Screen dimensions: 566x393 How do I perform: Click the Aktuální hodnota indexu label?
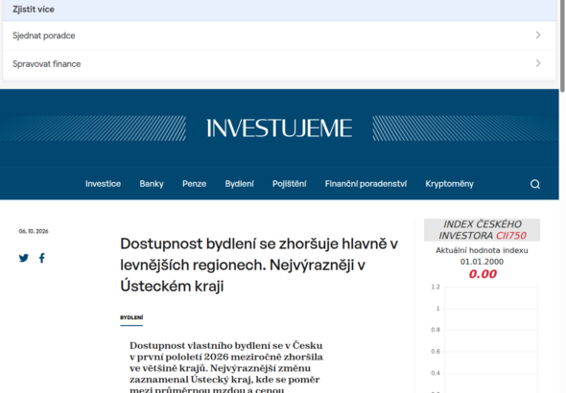coord(482,250)
